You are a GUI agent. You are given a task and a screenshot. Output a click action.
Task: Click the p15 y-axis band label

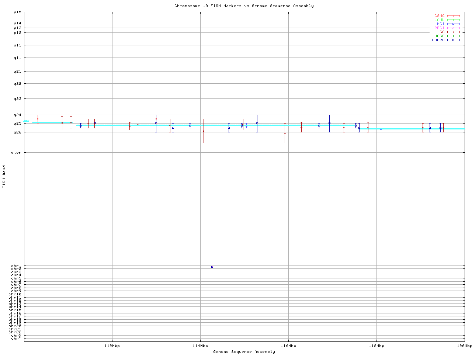18,12
